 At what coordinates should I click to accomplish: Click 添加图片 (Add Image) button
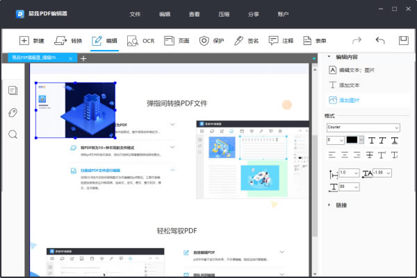[x=349, y=101]
